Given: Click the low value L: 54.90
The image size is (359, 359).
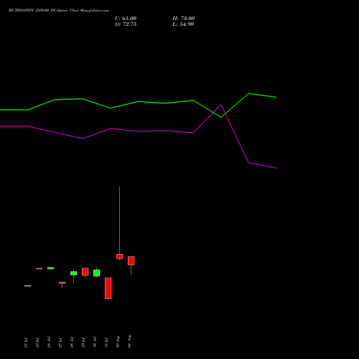Looking at the screenshot, I should click(x=183, y=24).
